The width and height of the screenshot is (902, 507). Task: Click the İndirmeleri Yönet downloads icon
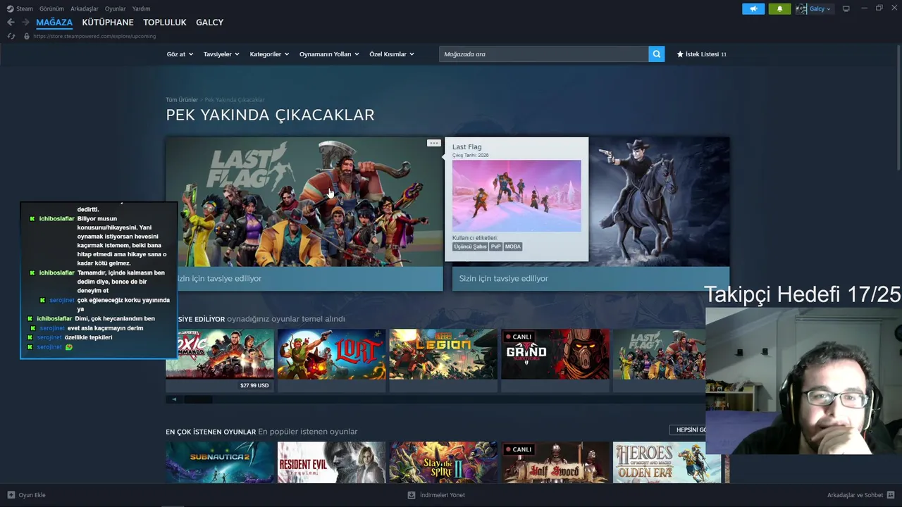(412, 495)
